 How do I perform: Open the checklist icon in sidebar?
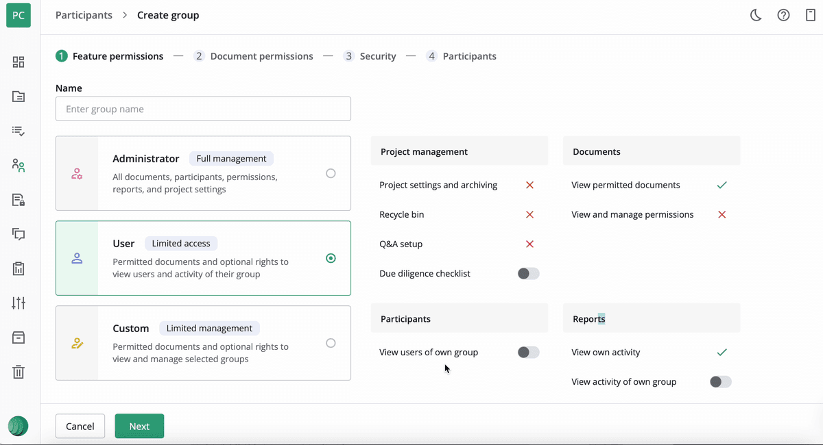point(19,131)
